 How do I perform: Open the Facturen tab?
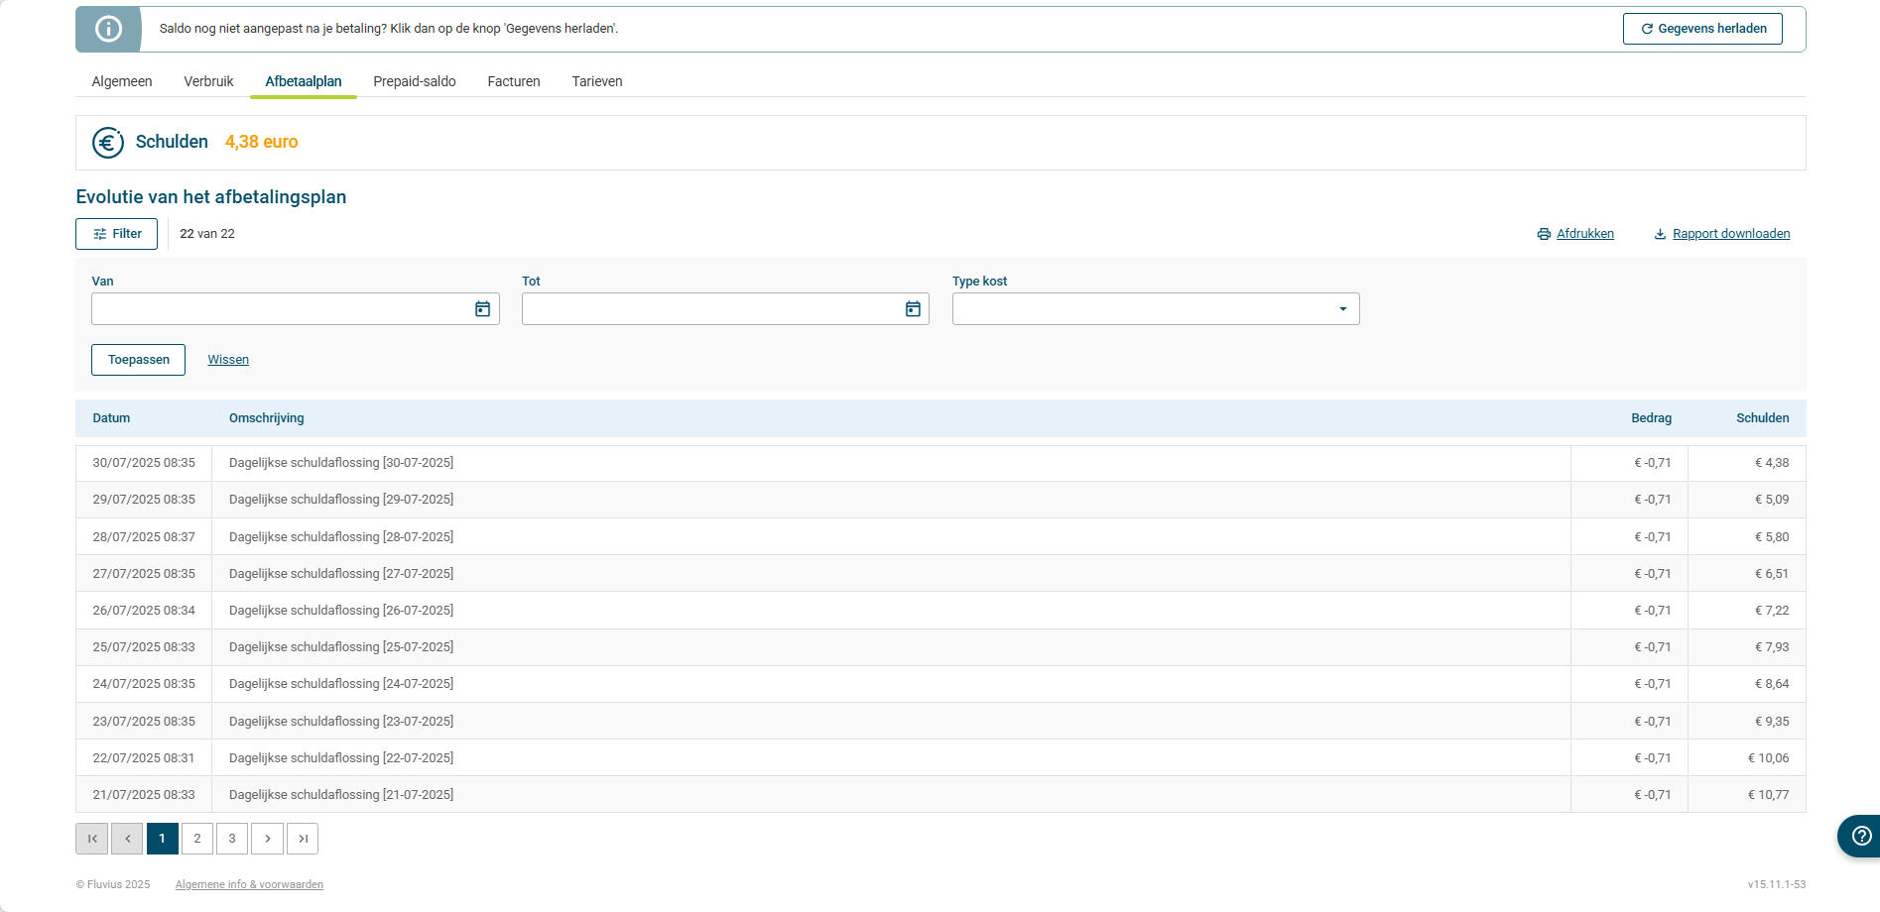coord(514,81)
